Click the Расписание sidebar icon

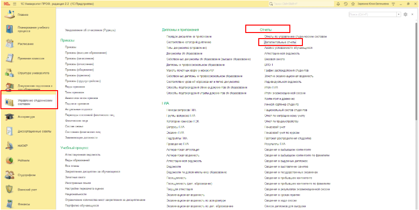click(x=9, y=44)
